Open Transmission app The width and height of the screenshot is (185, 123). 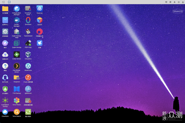click(28, 32)
